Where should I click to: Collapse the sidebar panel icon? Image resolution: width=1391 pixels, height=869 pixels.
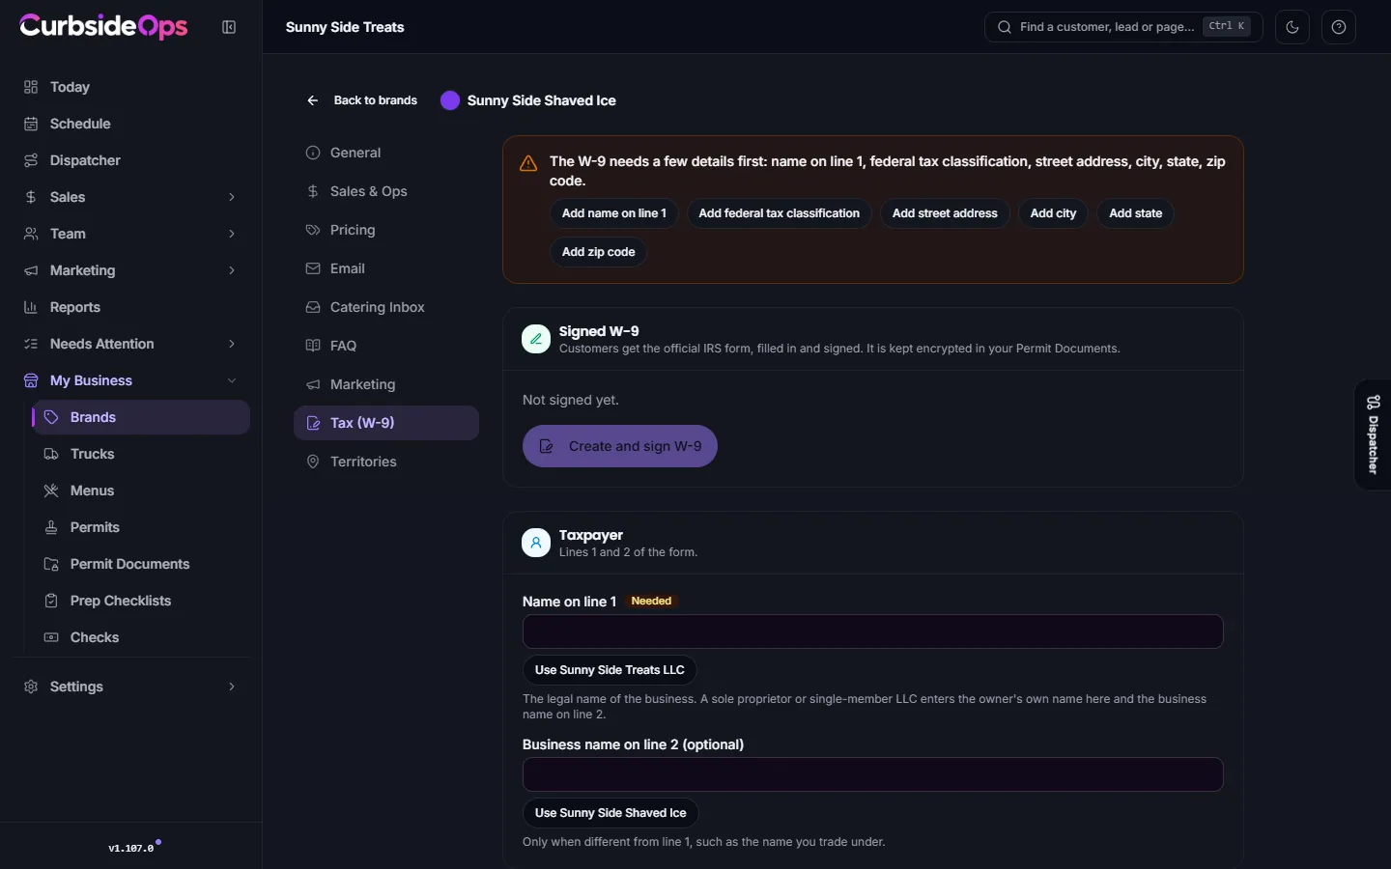coord(229,27)
